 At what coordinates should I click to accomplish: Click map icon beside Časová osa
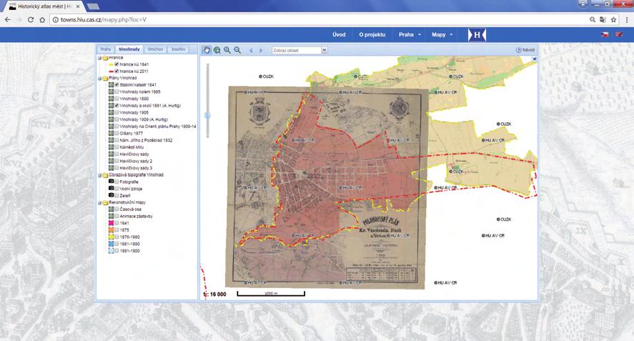point(111,209)
